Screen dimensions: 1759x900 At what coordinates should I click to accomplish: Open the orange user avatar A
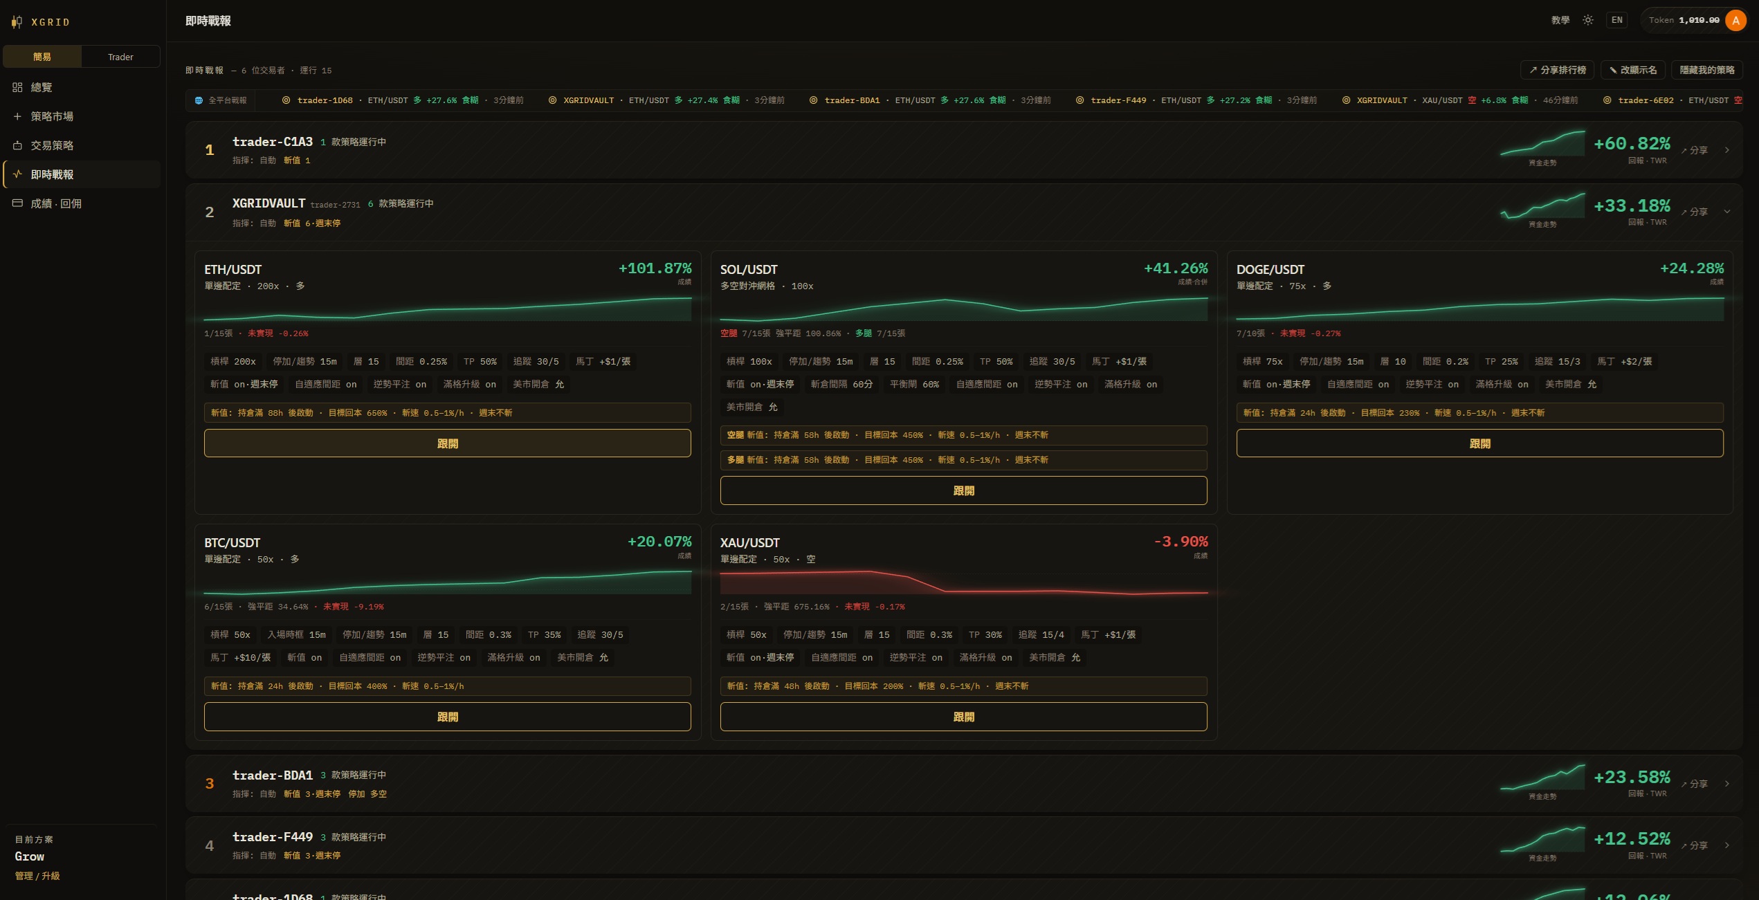(x=1735, y=21)
